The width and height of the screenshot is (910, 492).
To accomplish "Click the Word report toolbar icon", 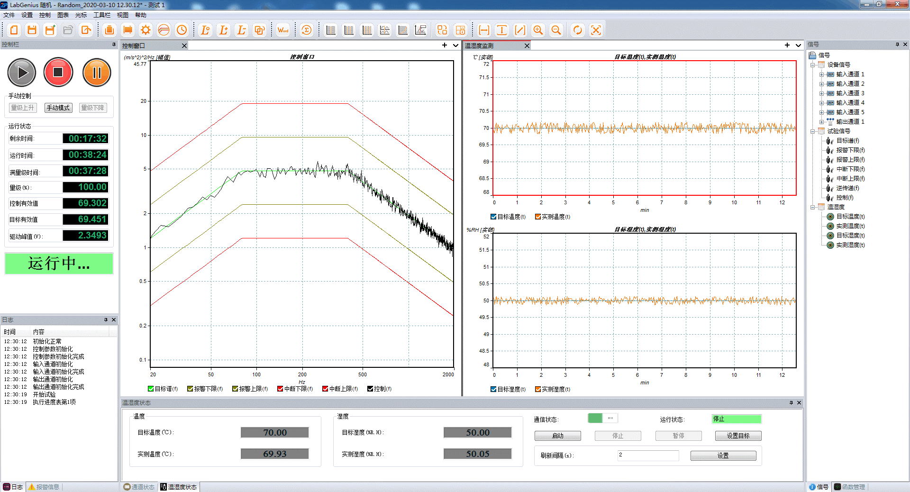I will [283, 30].
